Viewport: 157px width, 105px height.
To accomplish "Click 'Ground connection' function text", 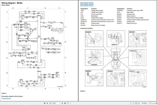I will click(97, 14).
